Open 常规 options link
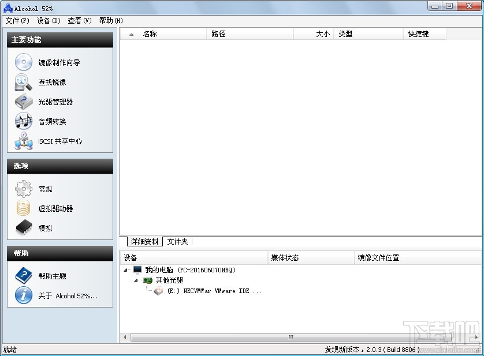The image size is (484, 356). click(x=45, y=189)
